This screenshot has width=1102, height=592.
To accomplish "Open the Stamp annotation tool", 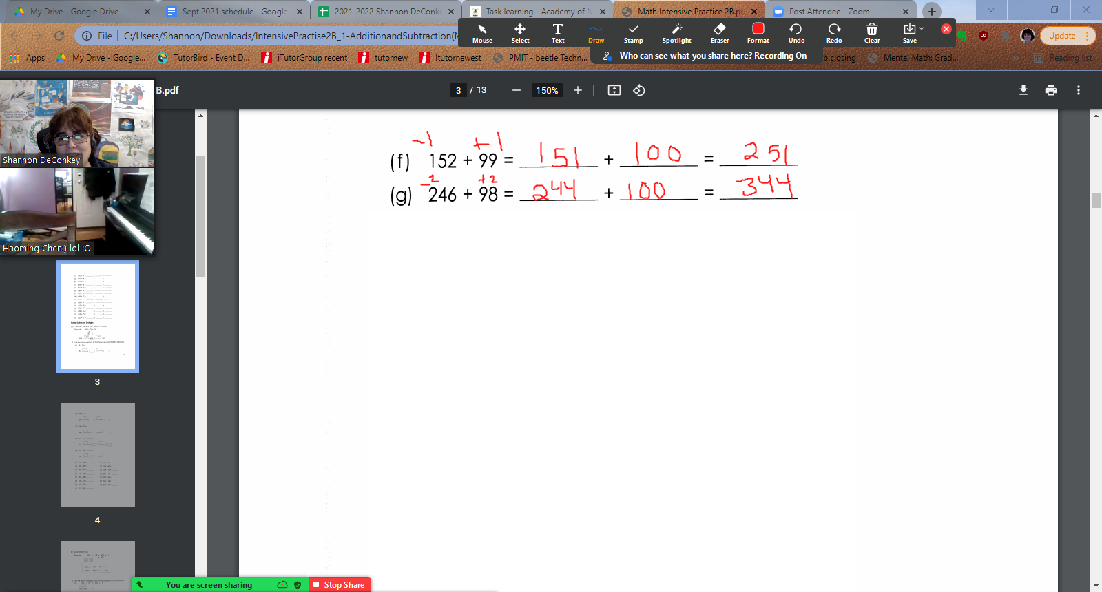I will point(634,33).
